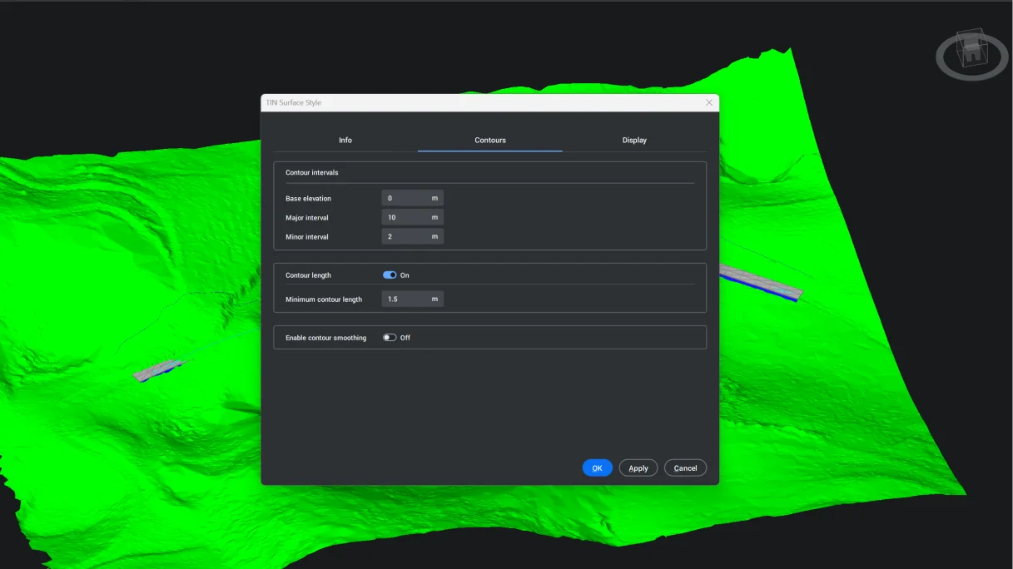1013x569 pixels.
Task: Enable the contour smoothing toggle
Action: tap(390, 338)
